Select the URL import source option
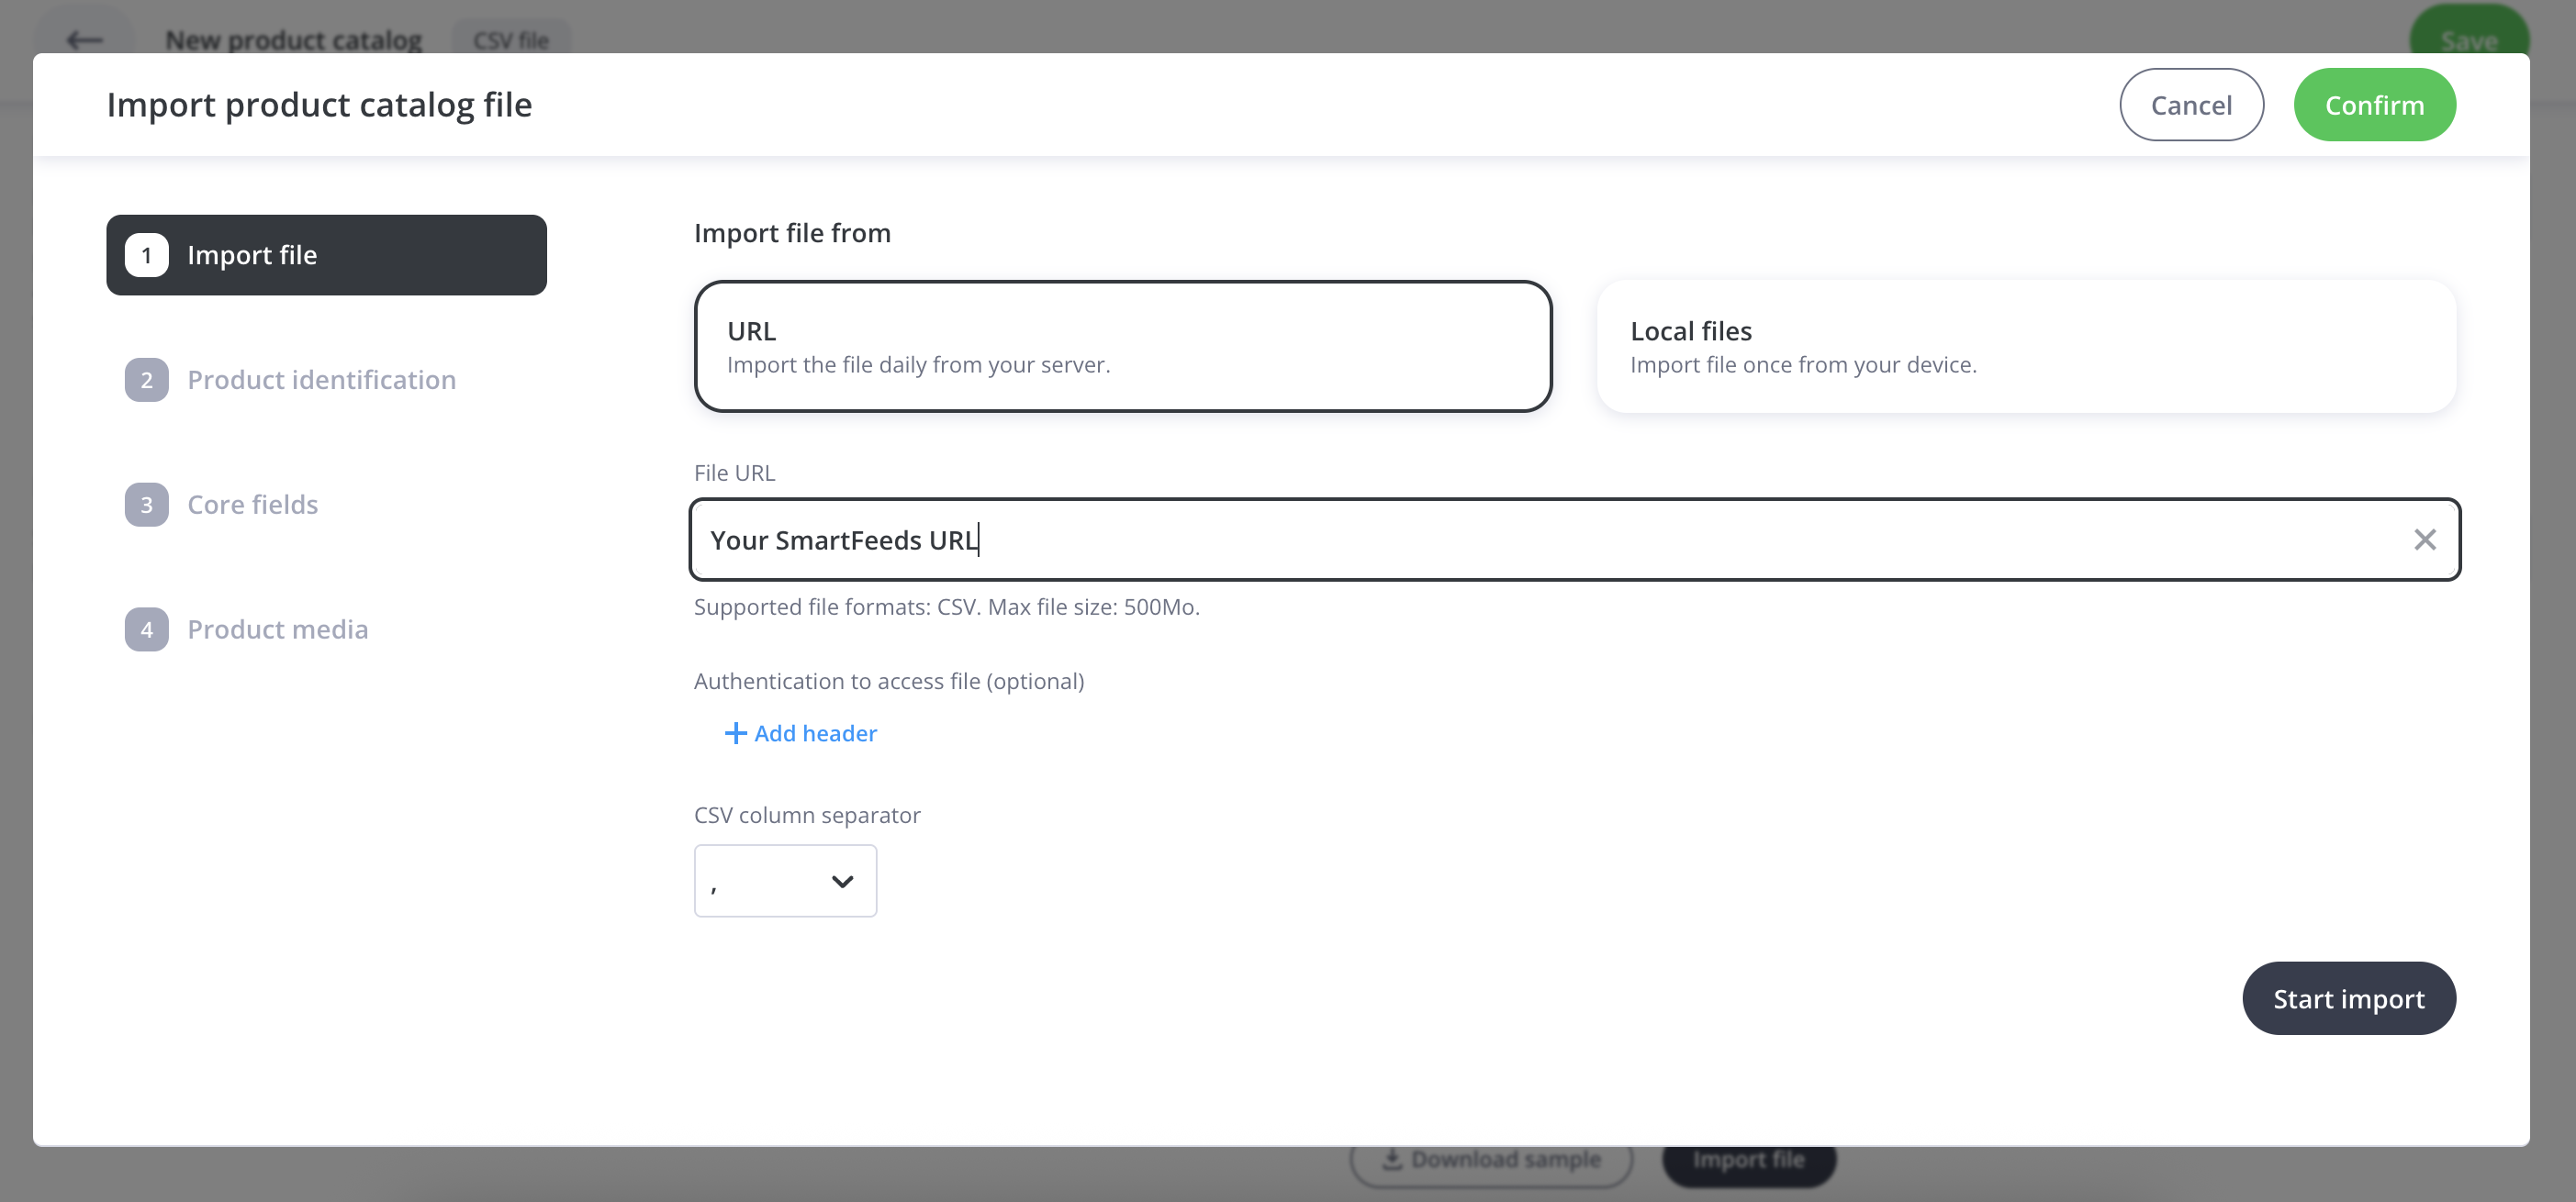Image resolution: width=2576 pixels, height=1202 pixels. point(1123,346)
